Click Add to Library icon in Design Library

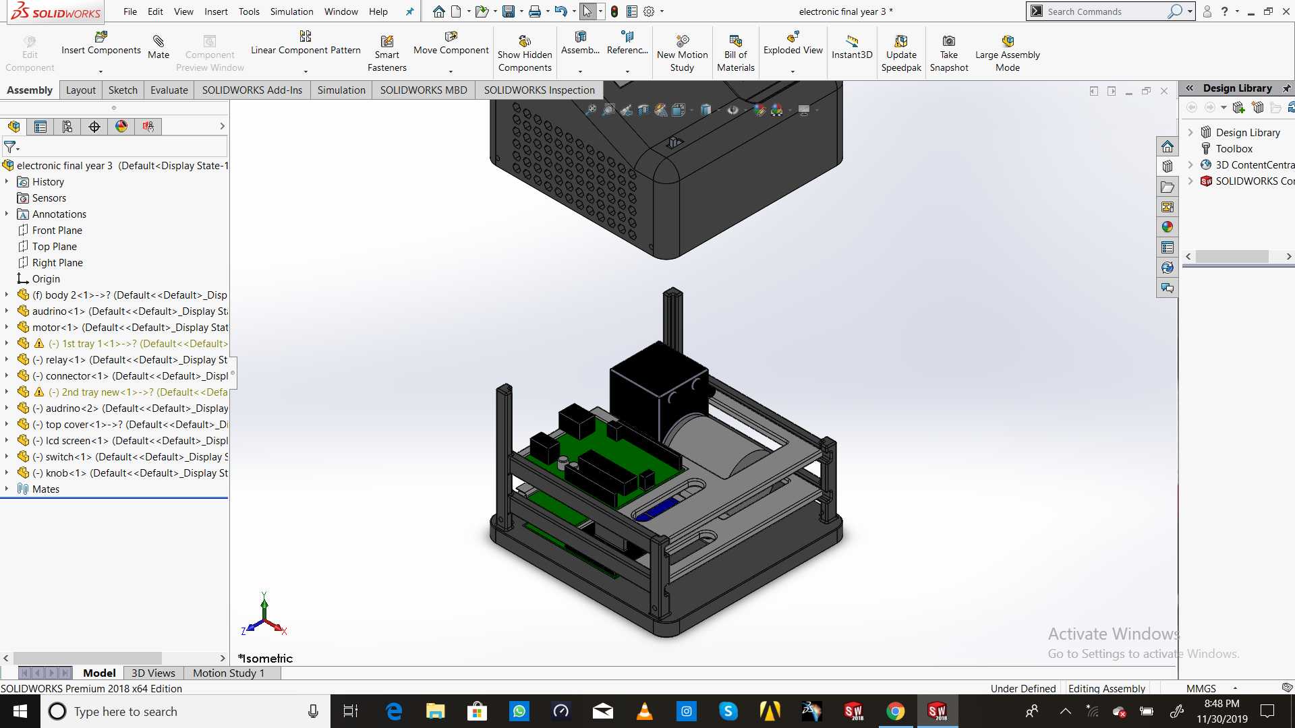point(1238,107)
